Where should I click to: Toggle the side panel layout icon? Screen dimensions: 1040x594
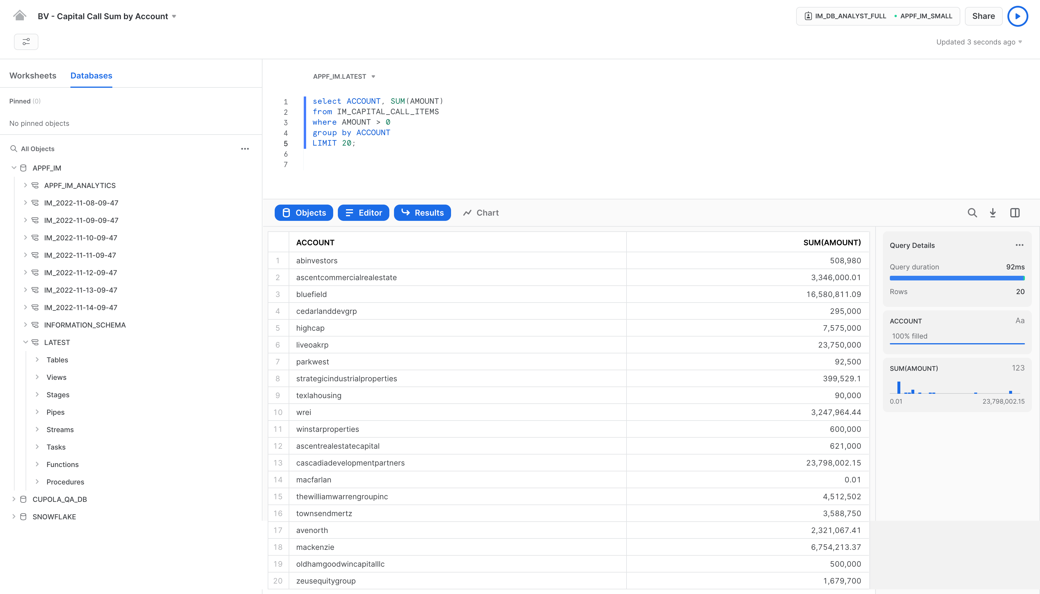1015,212
